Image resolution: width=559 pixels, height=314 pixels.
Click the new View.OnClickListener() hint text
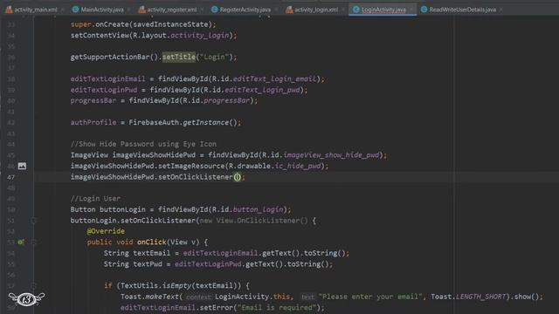coord(253,221)
